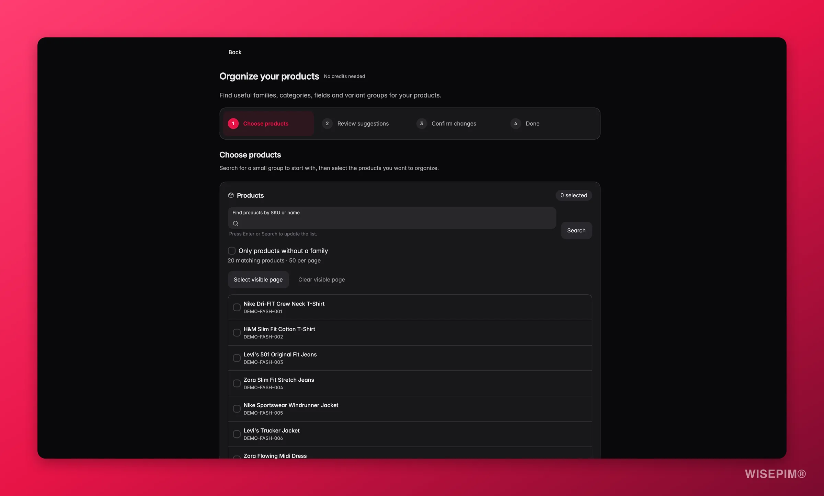Click Clear visible page button
Screen dimensions: 824x496
pos(321,280)
